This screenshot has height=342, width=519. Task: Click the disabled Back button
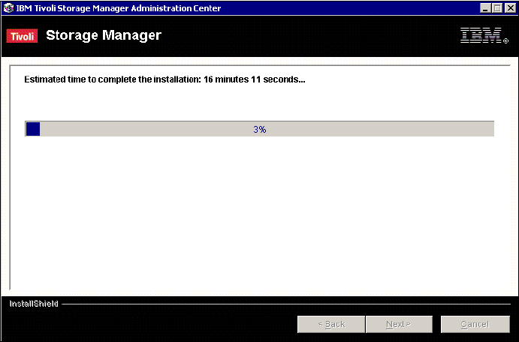(x=331, y=324)
